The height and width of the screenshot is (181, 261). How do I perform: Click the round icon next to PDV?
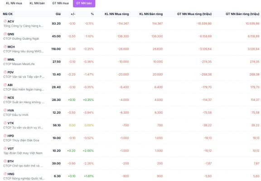(x=5, y=72)
